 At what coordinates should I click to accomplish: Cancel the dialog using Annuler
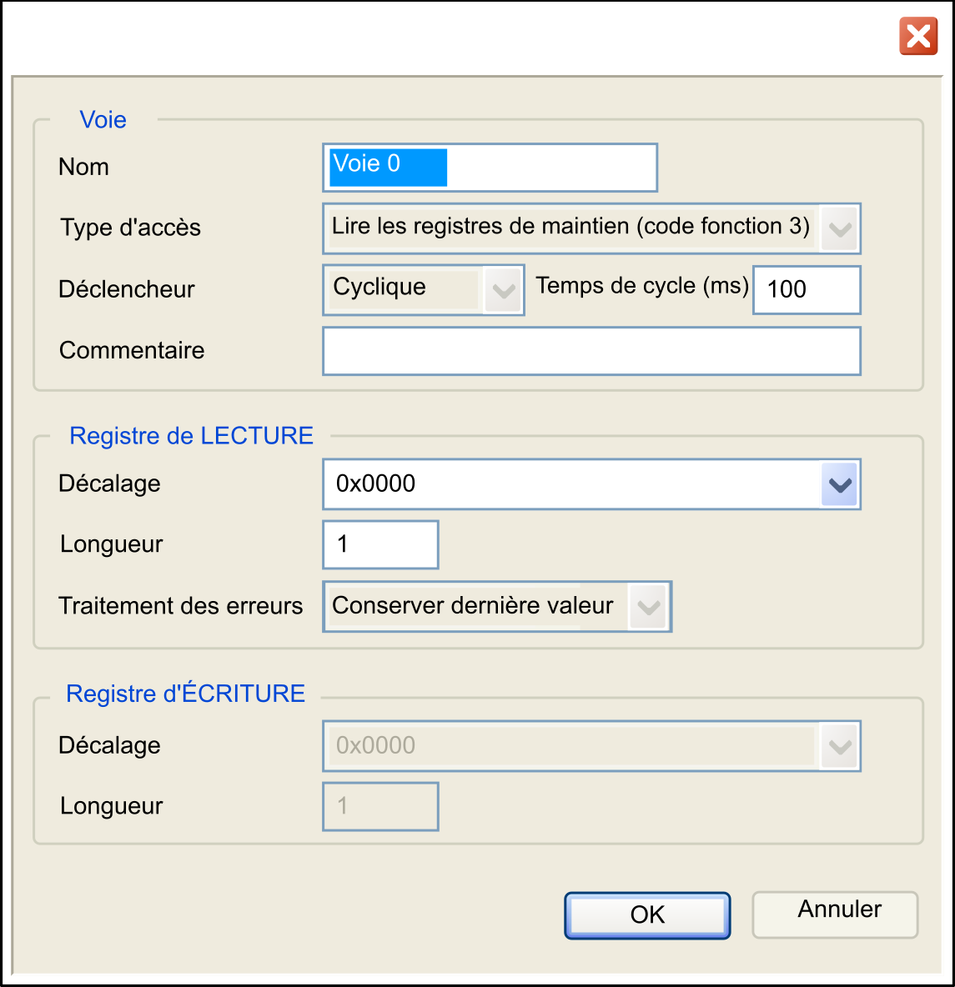(x=835, y=914)
